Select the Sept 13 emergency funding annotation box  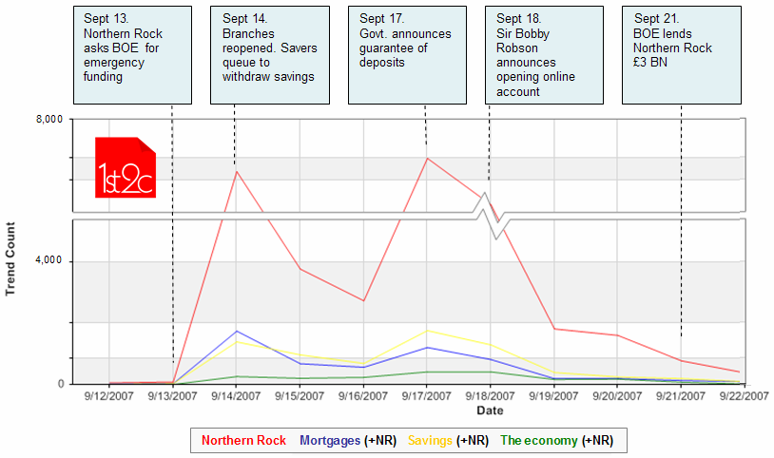click(x=132, y=55)
